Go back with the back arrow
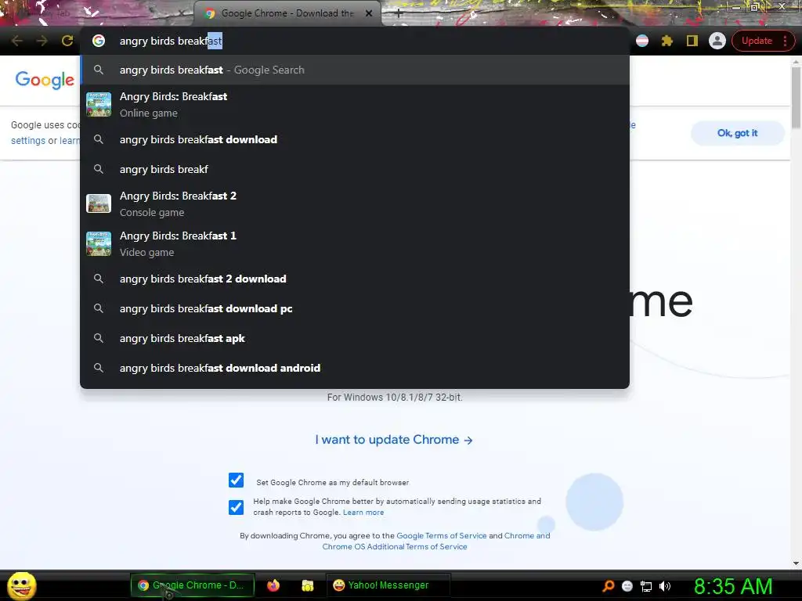802x601 pixels. coord(17,41)
